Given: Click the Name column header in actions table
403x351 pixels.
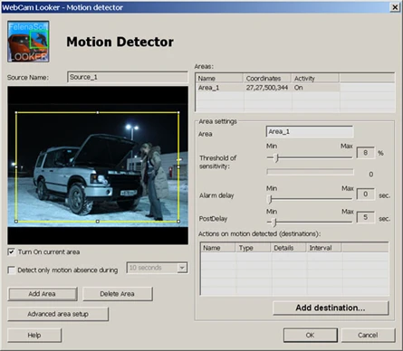Looking at the screenshot, I should click(x=218, y=248).
